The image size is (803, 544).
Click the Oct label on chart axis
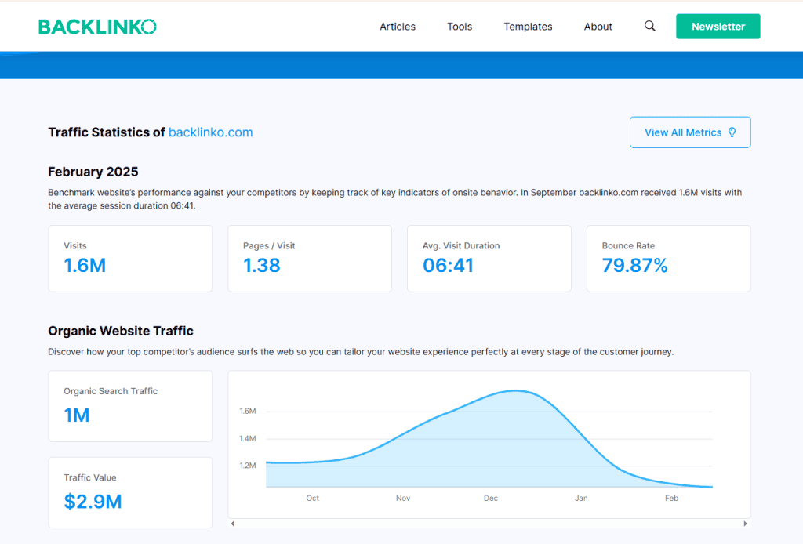312,498
